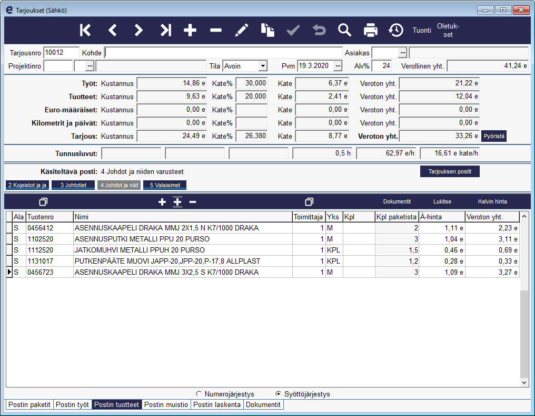Viewport: 535px width, 416px height.
Task: Open Postin laskenta tab
Action: pos(217,405)
